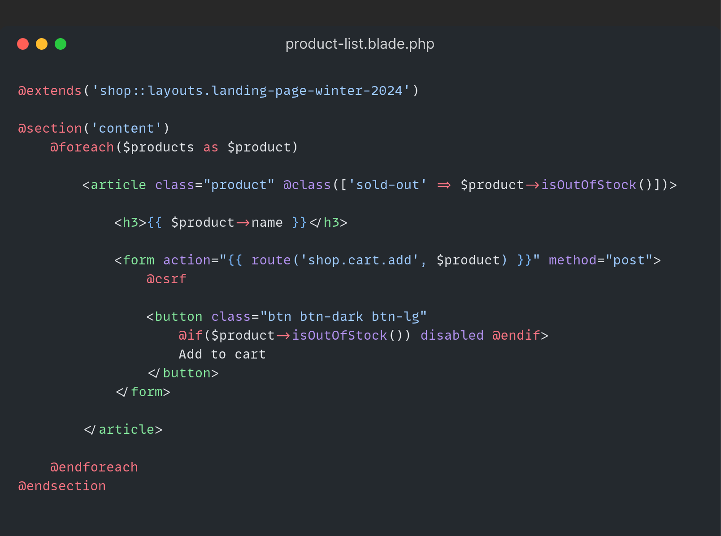Click the 'shop::layouts.landing-page-winter-2024' string

251,91
